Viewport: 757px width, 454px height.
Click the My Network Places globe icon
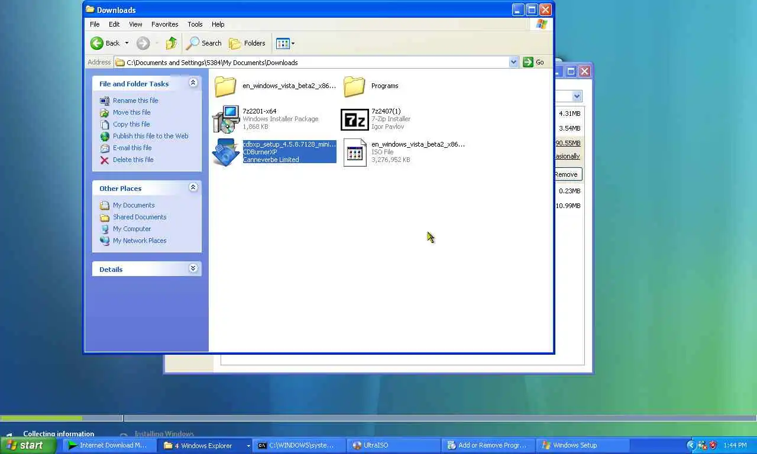[x=105, y=241]
